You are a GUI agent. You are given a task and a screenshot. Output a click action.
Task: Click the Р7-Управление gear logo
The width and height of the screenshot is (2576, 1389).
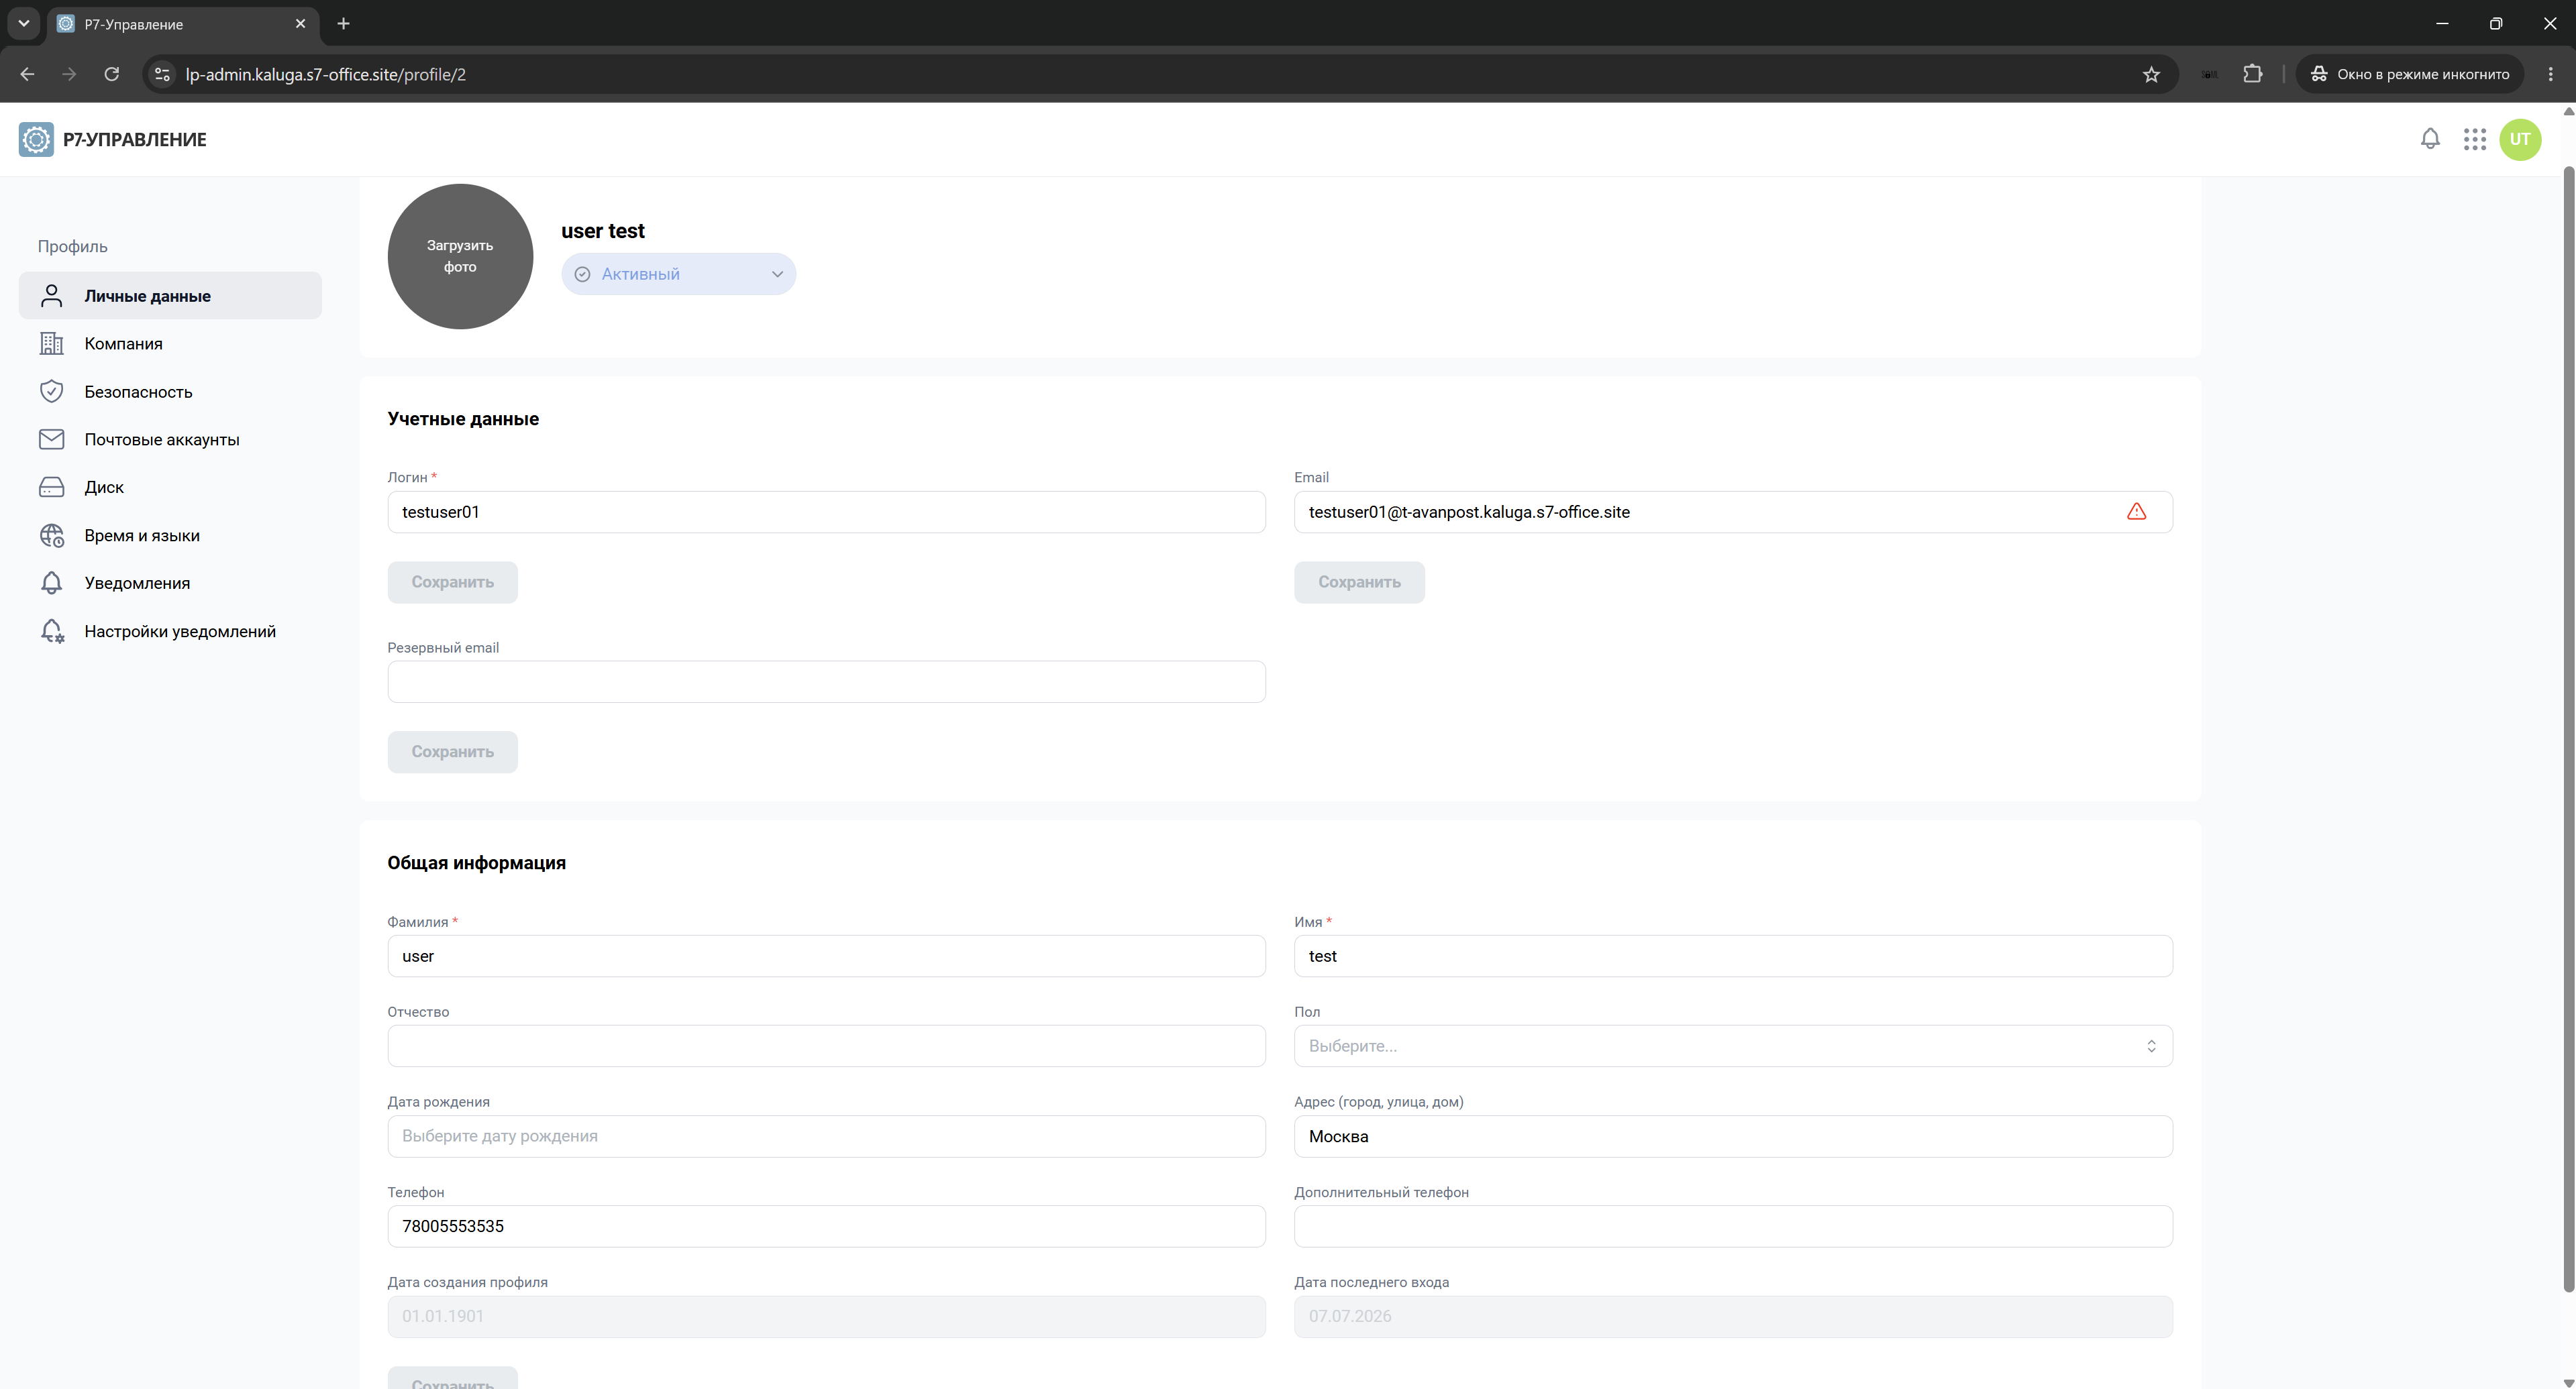(36, 139)
